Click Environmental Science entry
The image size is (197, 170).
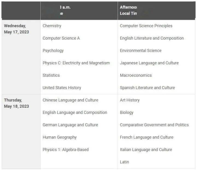point(141,51)
